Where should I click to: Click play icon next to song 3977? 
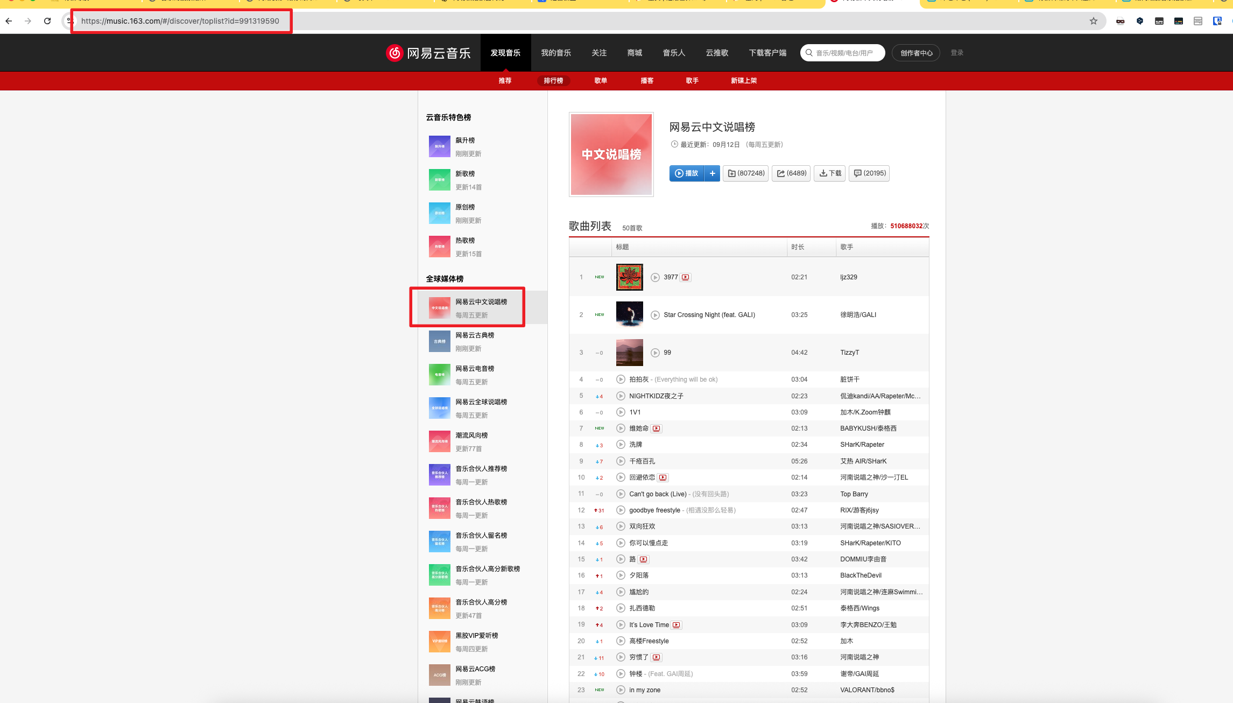[655, 277]
